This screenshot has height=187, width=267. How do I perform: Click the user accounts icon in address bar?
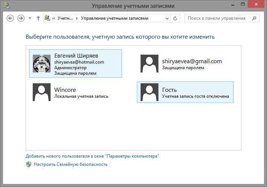(x=48, y=18)
